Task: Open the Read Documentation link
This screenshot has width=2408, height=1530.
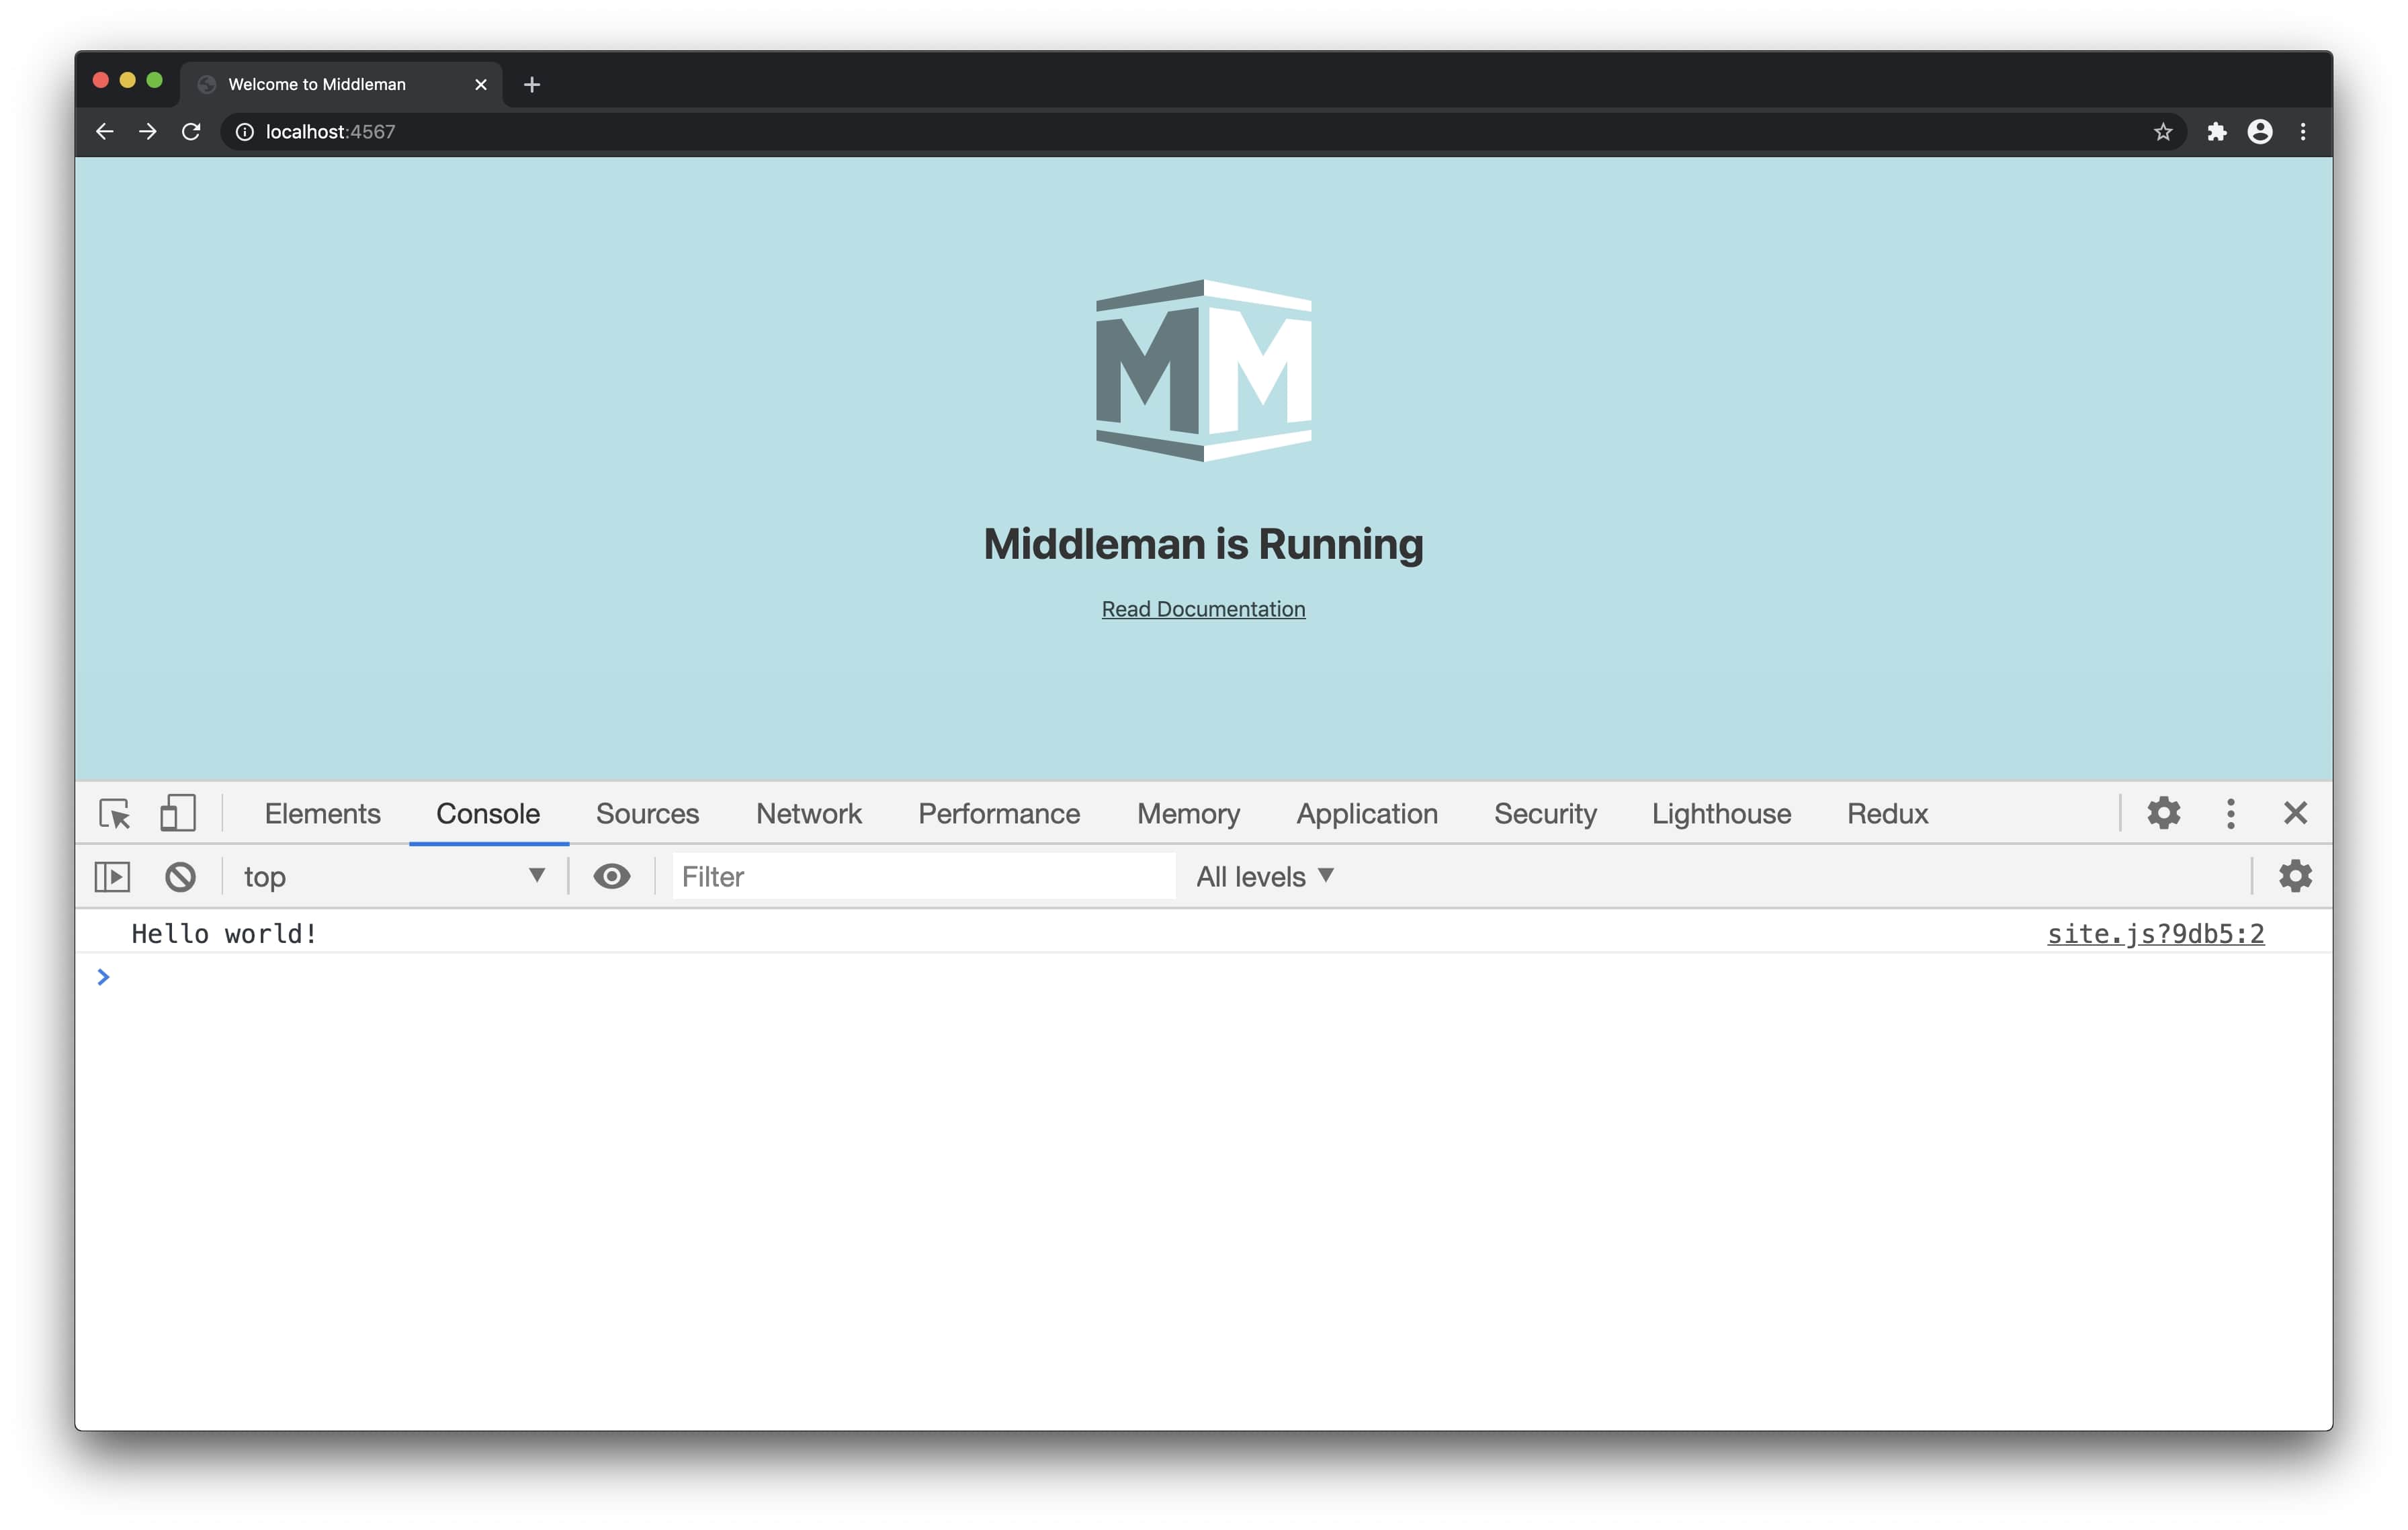Action: tap(1203, 609)
